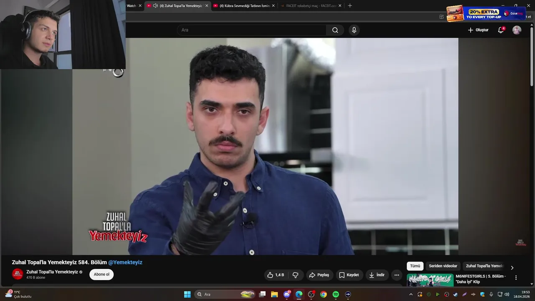Click the CaseHug 20% extra ad banner
Screen dimensions: 535x301
pyautogui.click(x=485, y=13)
